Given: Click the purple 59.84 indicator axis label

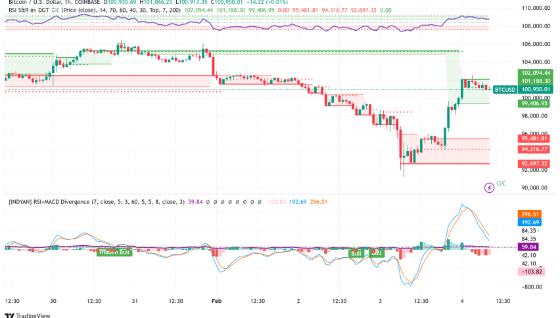Looking at the screenshot, I should coord(528,247).
